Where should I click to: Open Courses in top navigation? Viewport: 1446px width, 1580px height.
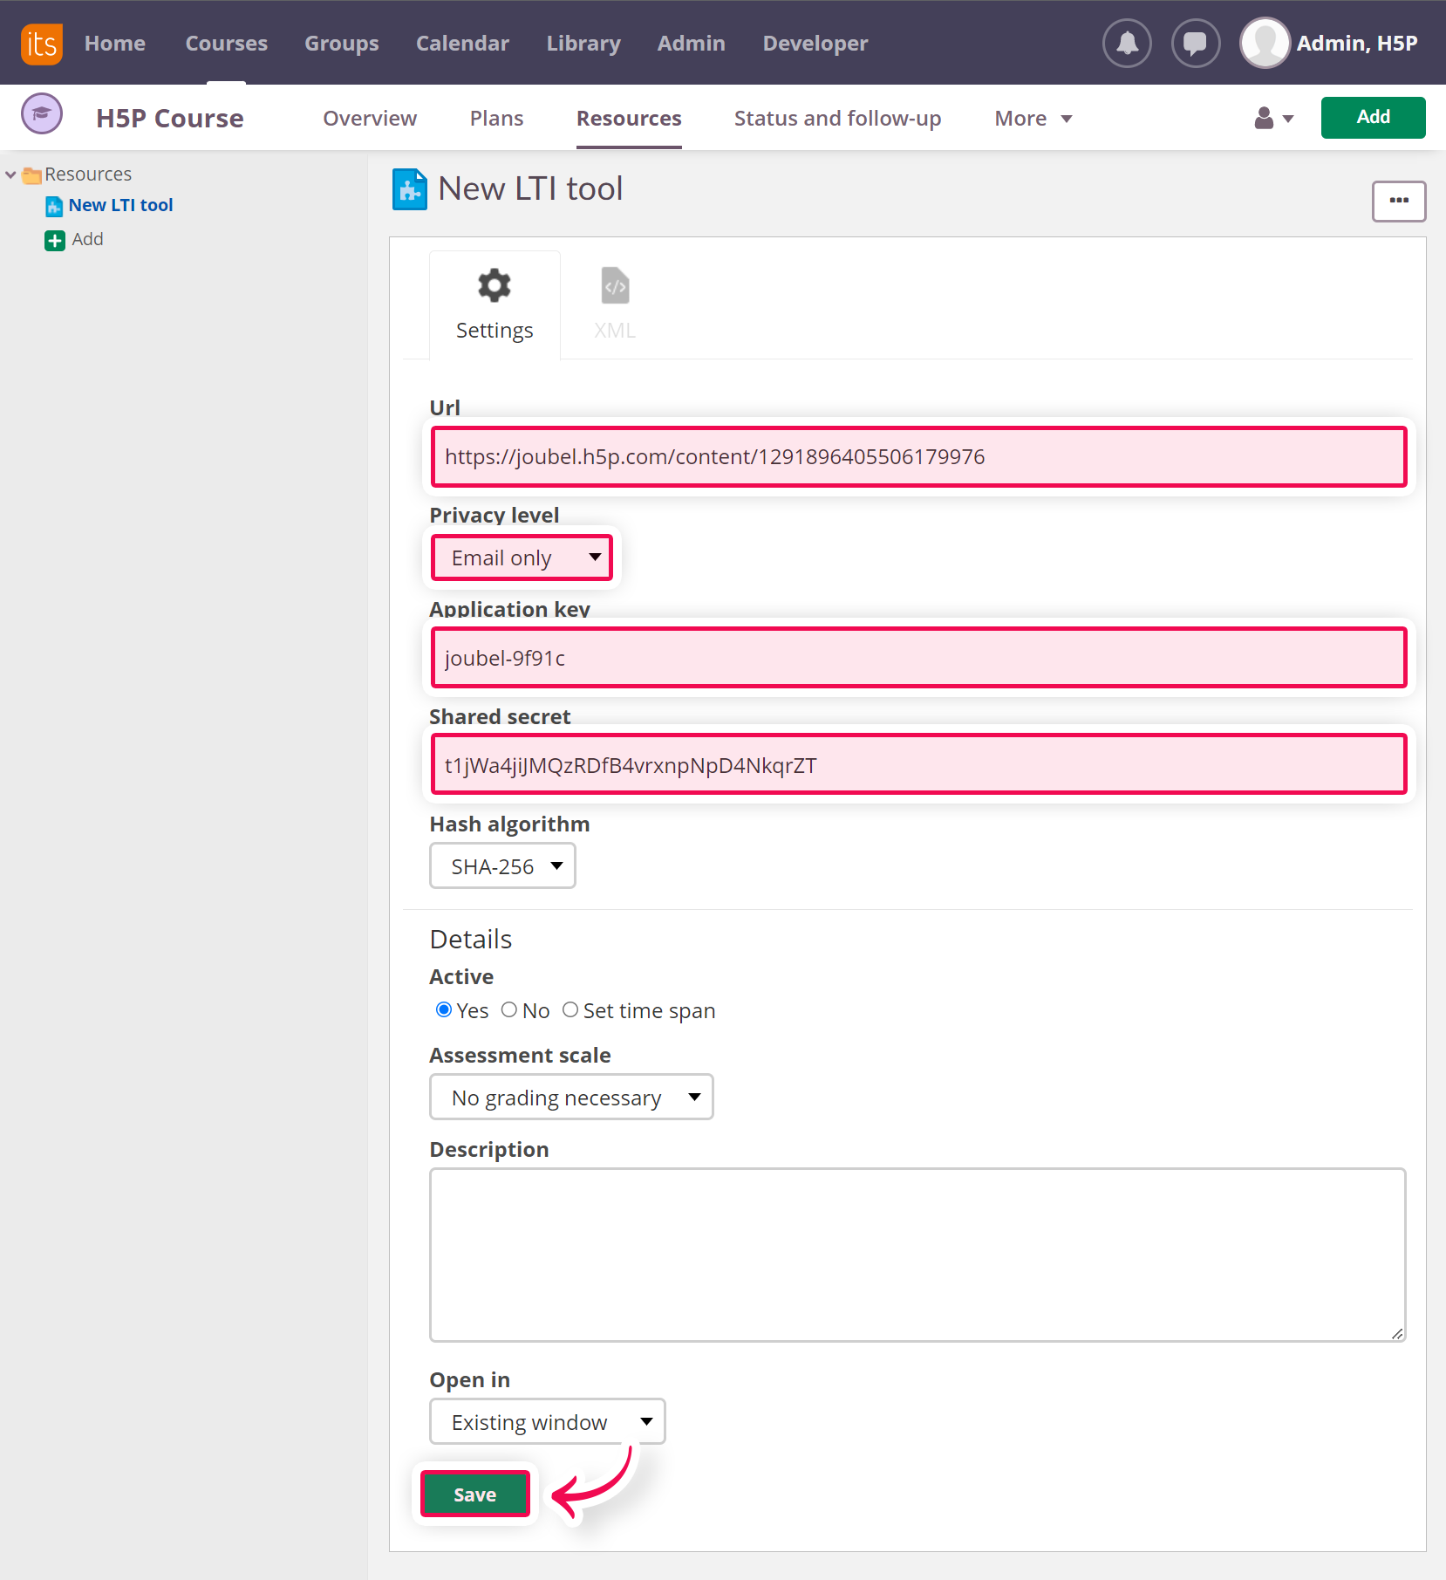pyautogui.click(x=227, y=44)
